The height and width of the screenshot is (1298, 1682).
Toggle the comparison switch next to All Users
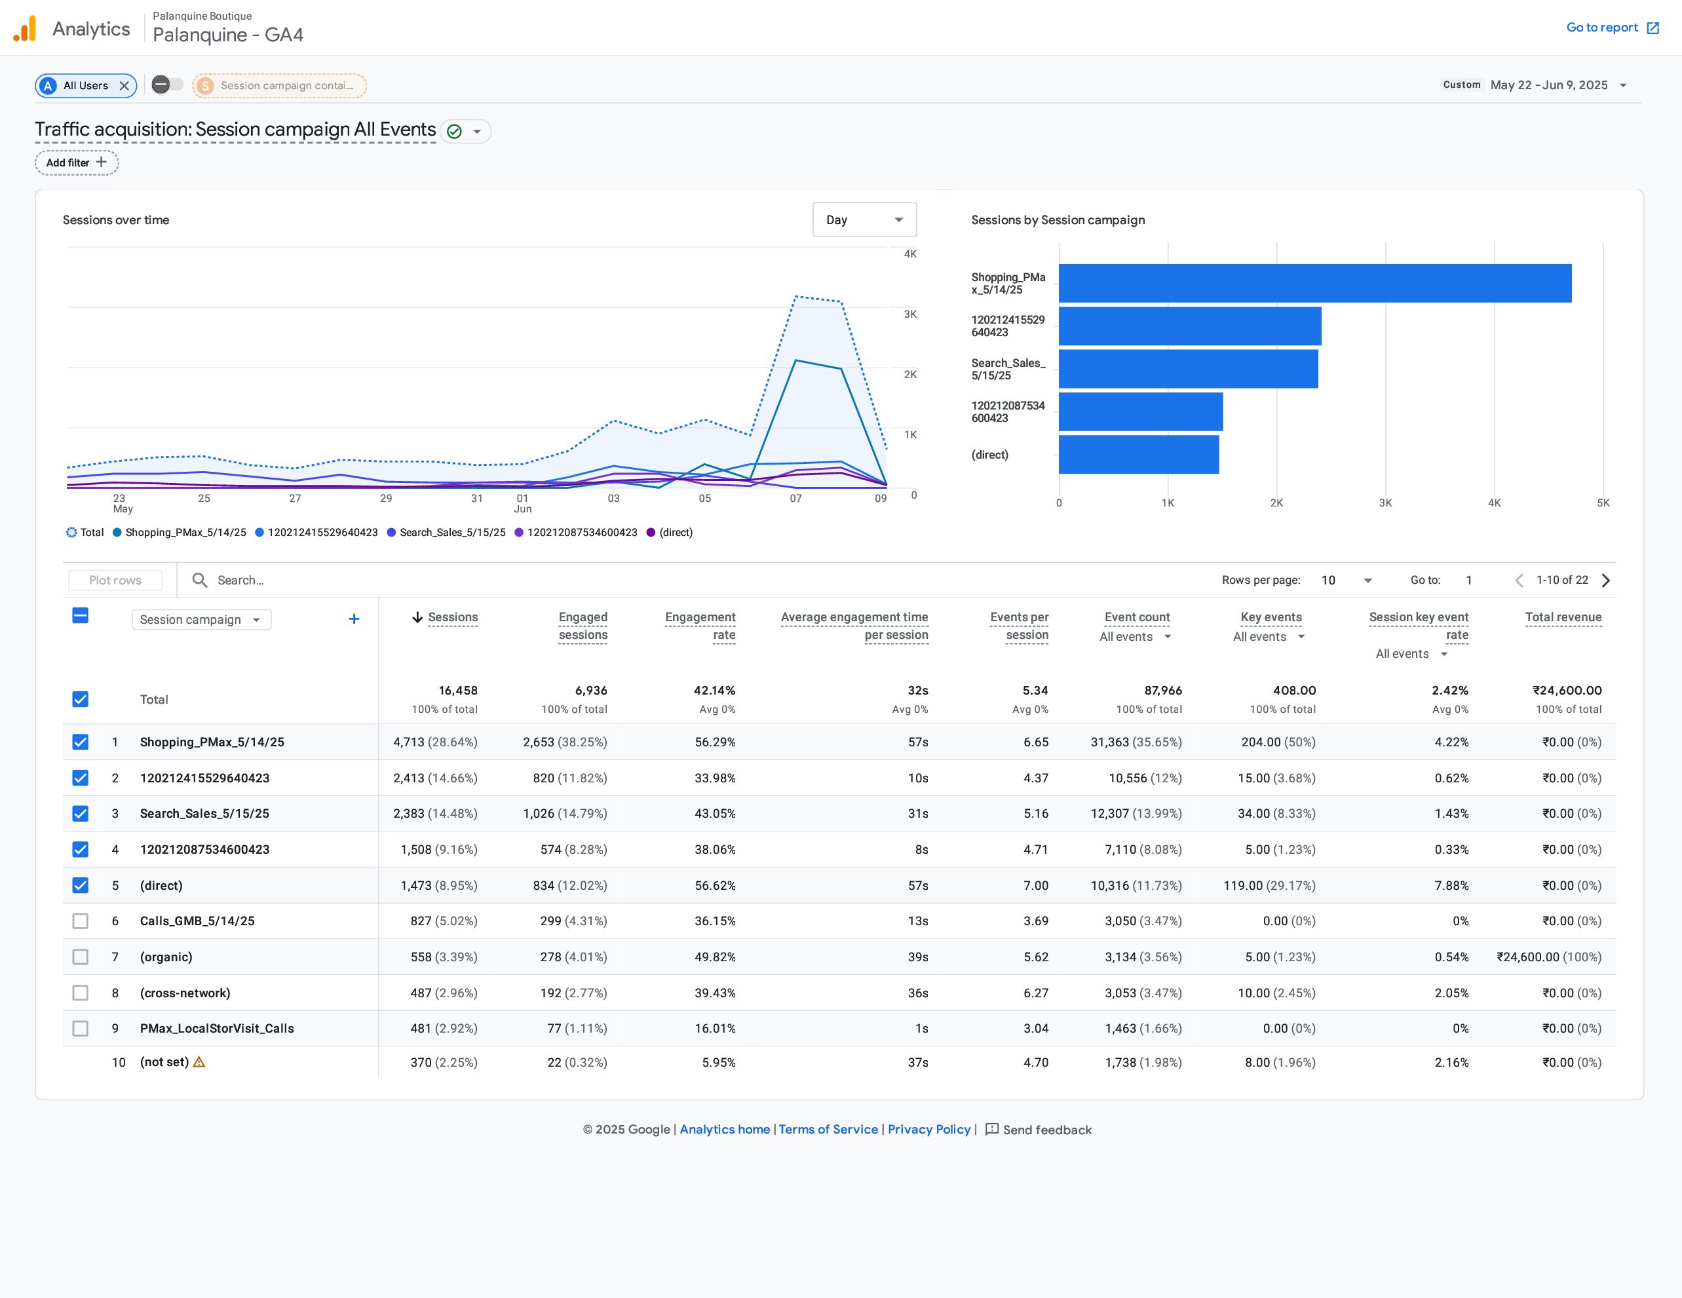(x=166, y=85)
